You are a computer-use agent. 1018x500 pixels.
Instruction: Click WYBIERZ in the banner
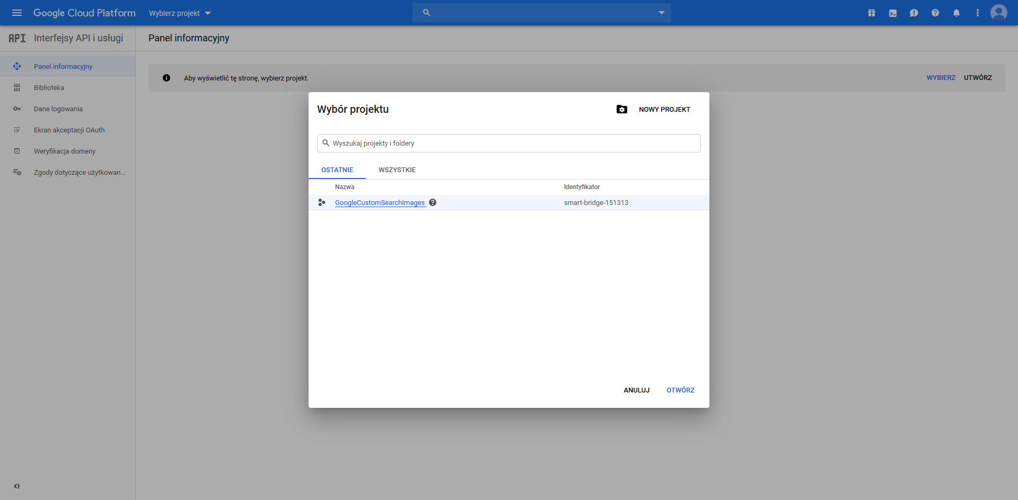[x=941, y=78]
